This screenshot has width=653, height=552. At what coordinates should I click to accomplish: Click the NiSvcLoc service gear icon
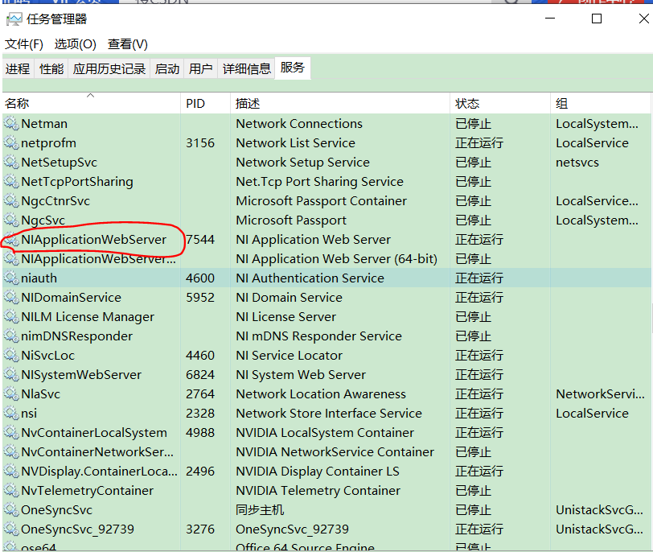[11, 355]
